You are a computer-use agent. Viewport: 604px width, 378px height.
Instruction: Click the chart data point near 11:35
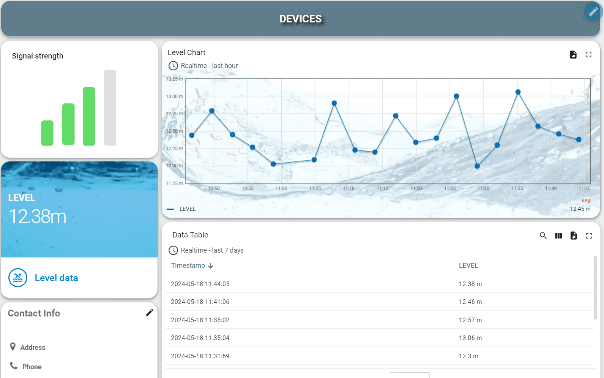tap(518, 92)
